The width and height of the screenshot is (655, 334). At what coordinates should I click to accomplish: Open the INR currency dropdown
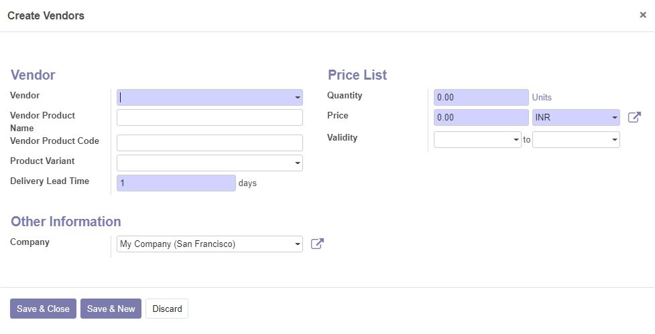click(576, 118)
